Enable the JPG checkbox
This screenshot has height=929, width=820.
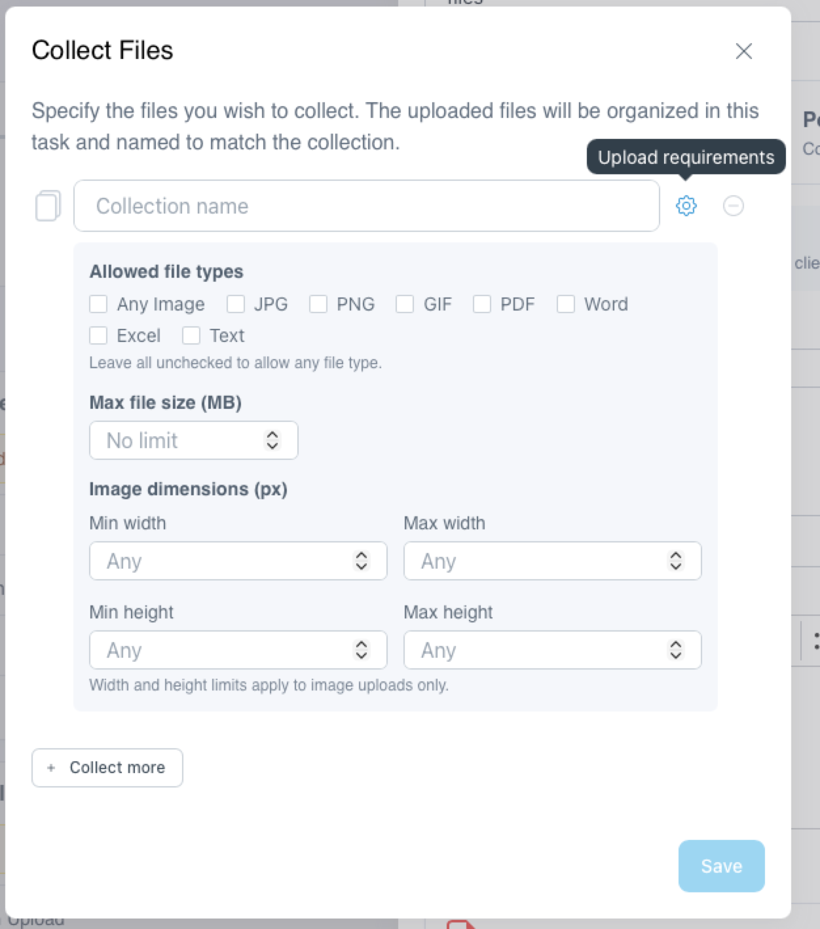coord(236,304)
